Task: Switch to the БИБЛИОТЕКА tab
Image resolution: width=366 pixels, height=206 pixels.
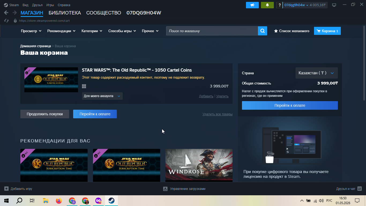Action: click(65, 13)
